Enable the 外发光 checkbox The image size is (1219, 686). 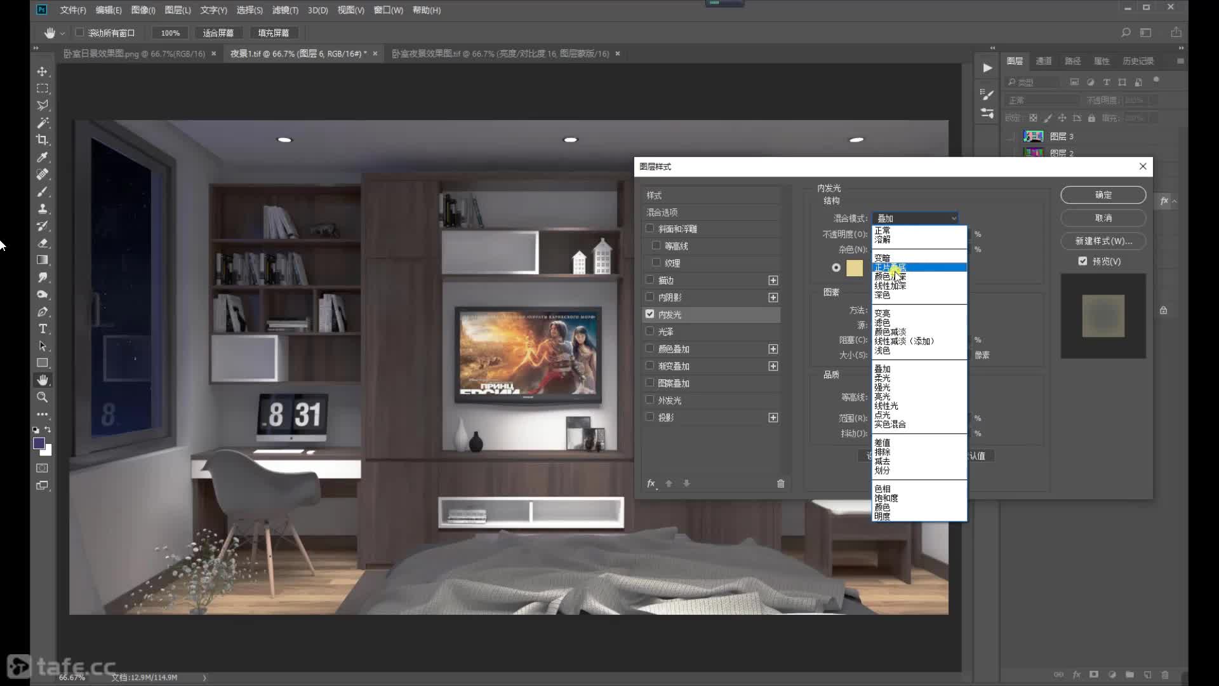coord(649,400)
